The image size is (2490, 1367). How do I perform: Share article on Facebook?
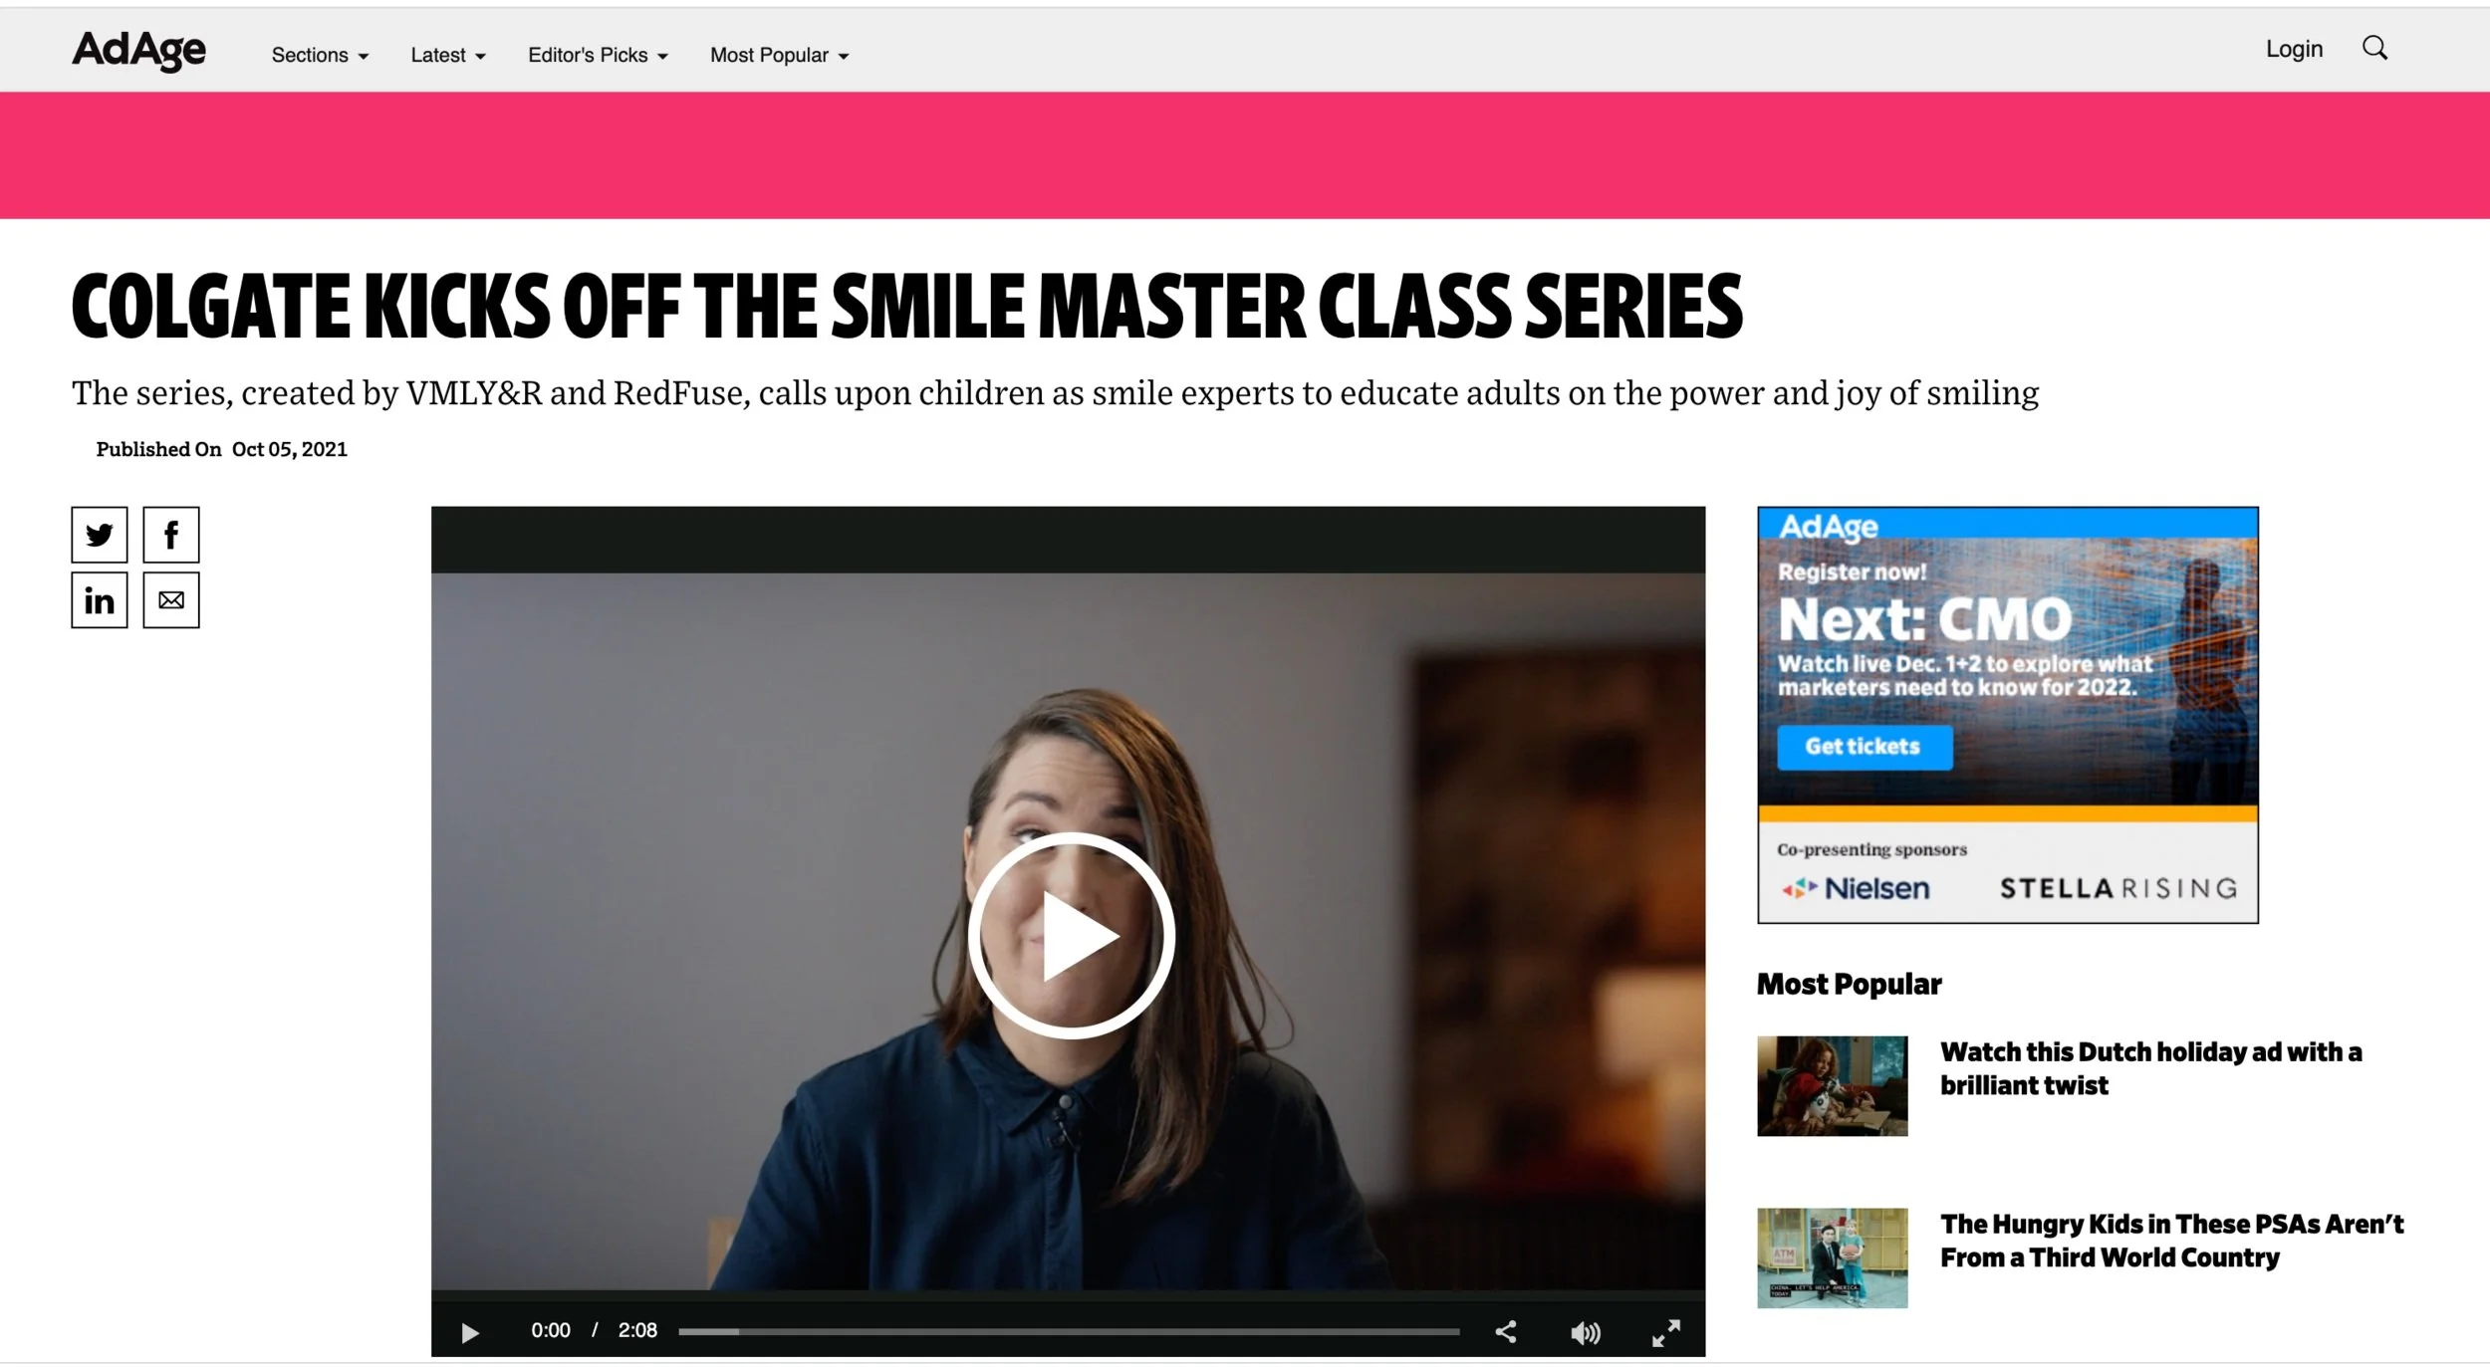click(x=171, y=535)
